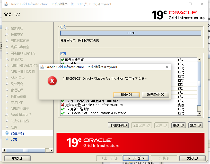Screen dimensions: 210x164
Task: Select the 网格即插即用 step in sidebar
Action: (20, 41)
